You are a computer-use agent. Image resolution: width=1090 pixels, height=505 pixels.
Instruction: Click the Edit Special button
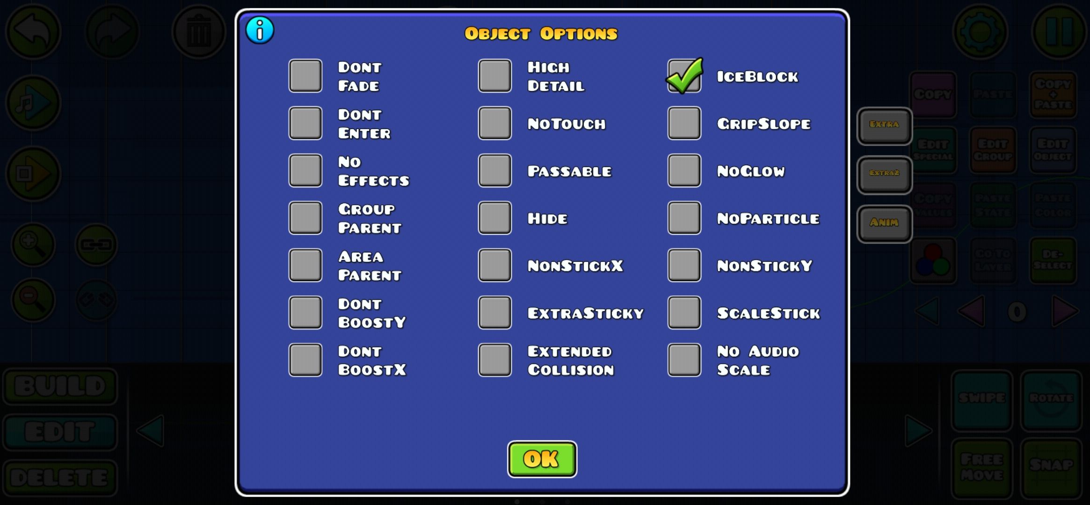pos(932,150)
